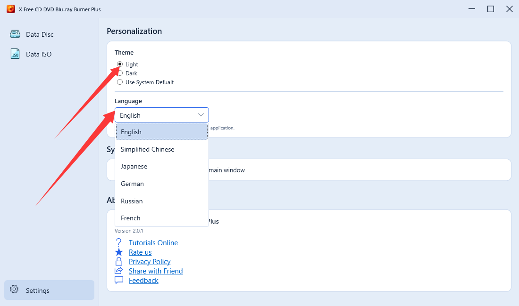Select the Light theme radio button

coord(120,64)
